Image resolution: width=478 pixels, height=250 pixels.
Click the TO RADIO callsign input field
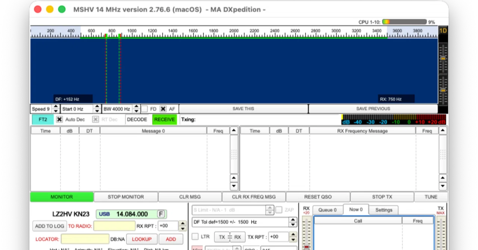pyautogui.click(x=114, y=226)
